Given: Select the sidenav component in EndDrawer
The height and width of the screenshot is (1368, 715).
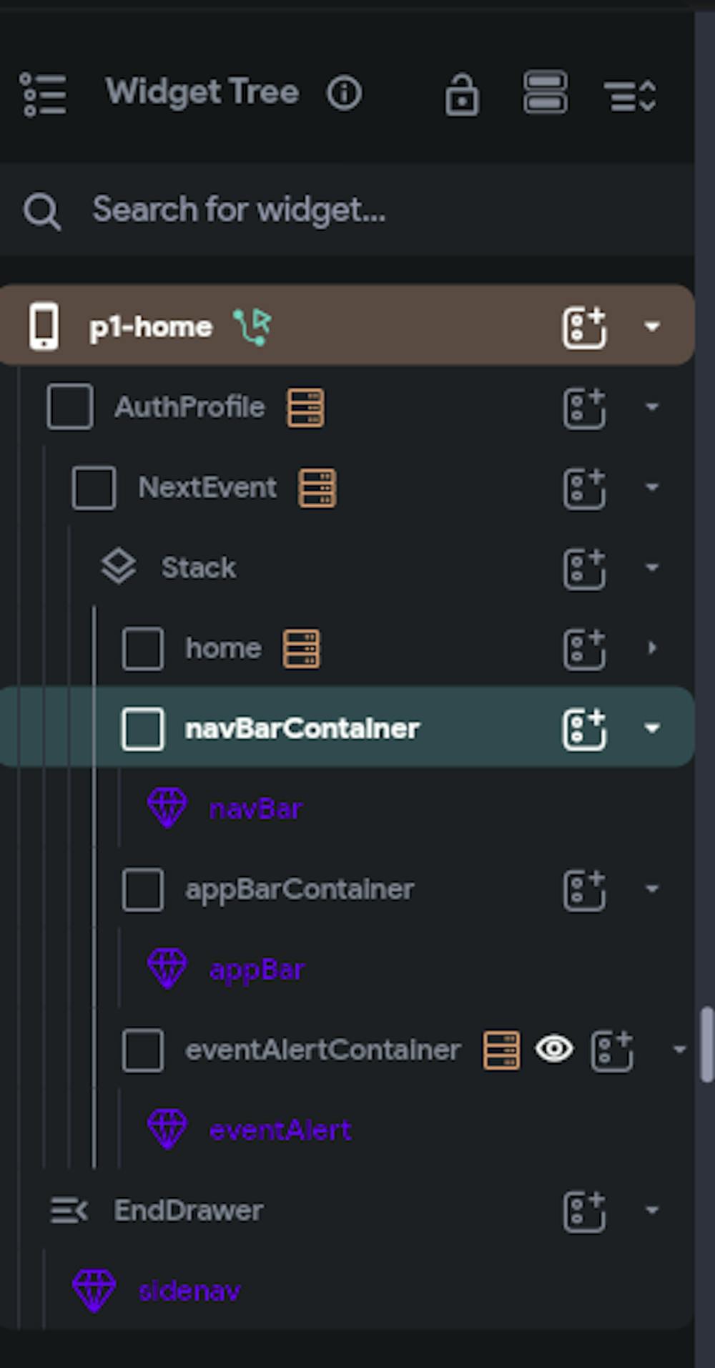Looking at the screenshot, I should coord(189,1291).
